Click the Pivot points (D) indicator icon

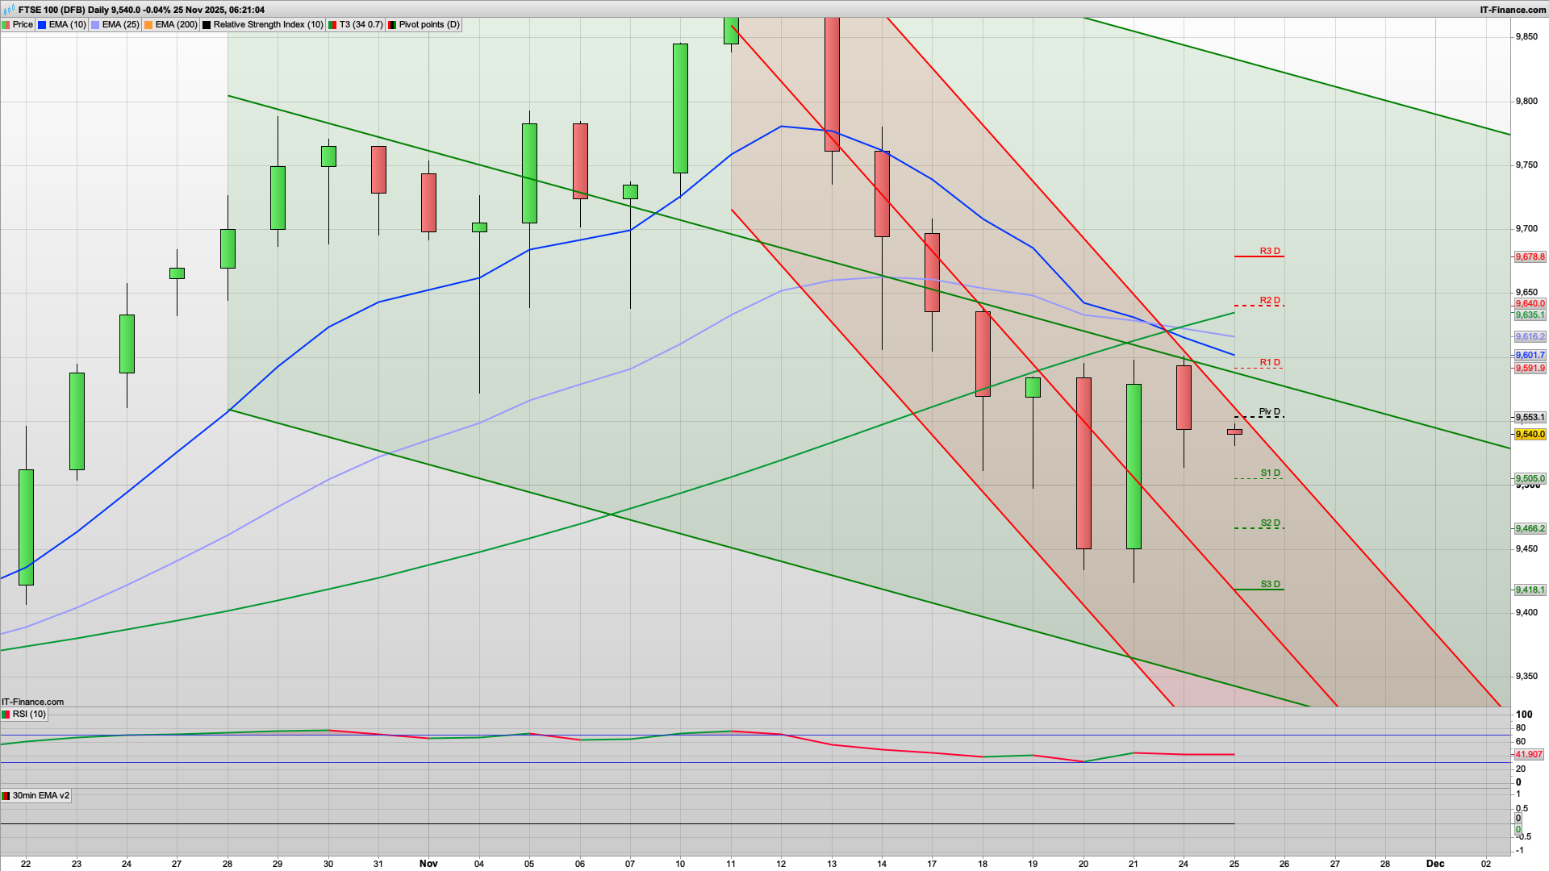[x=393, y=24]
